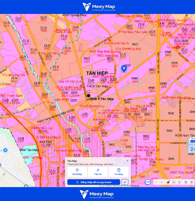
Task: Click the advertisement thumbnail at right map edge
Action: 192,145
